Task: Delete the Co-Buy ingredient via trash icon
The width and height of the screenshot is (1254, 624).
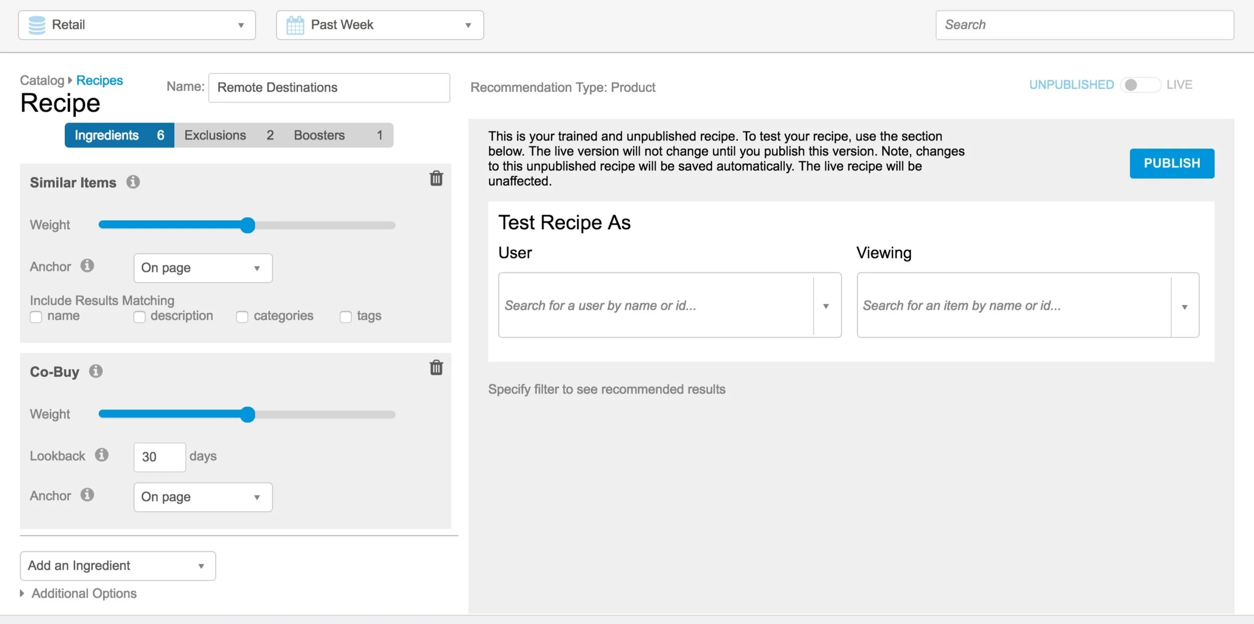Action: (x=436, y=368)
